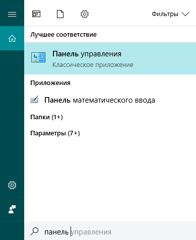
Task: Filter results by apps icon
Action: point(36,14)
